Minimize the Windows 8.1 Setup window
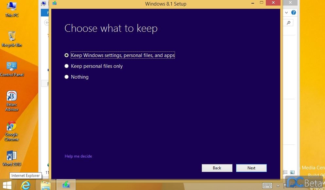 pyautogui.click(x=253, y=3)
